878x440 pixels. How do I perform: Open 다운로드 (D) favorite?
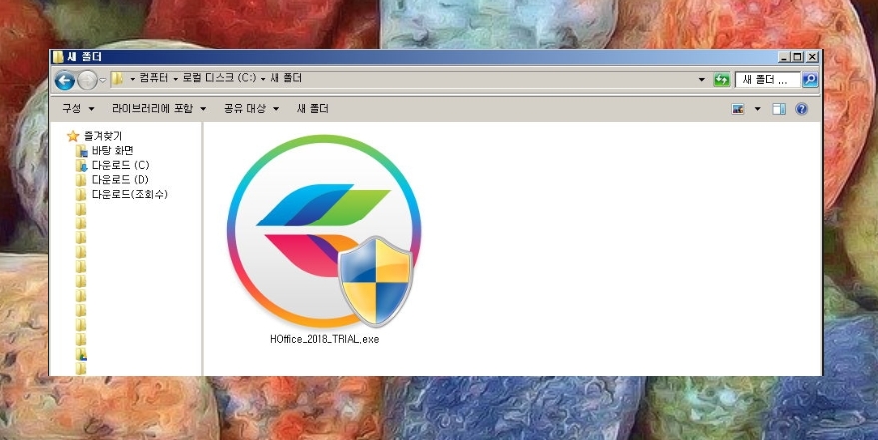121,180
